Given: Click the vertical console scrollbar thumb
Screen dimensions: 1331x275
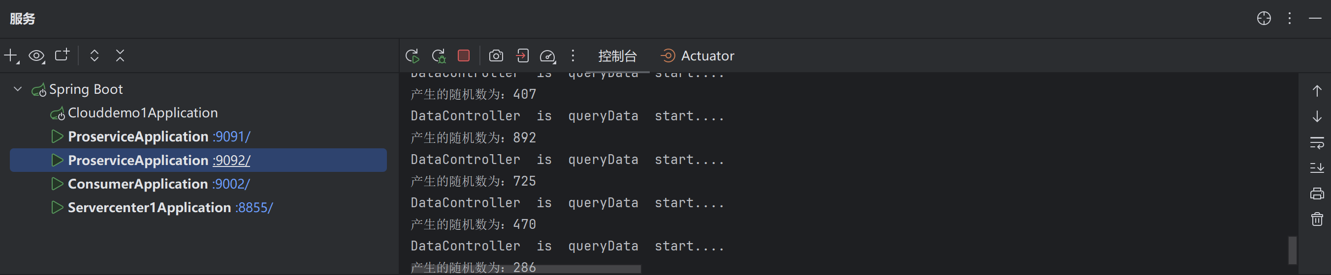Looking at the screenshot, I should coord(1292,250).
